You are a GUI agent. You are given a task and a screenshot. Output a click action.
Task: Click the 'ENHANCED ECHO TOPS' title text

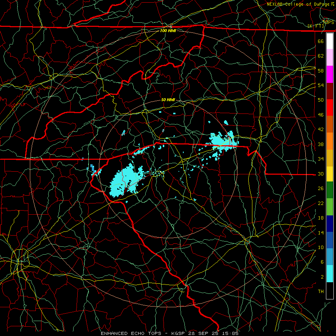(x=131, y=333)
